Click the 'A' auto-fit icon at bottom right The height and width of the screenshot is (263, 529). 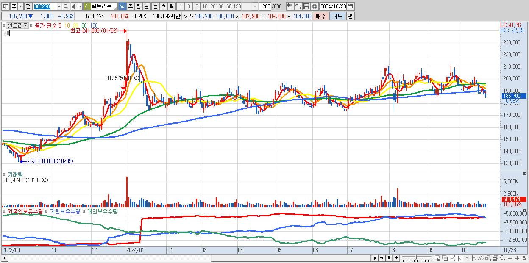[524, 258]
